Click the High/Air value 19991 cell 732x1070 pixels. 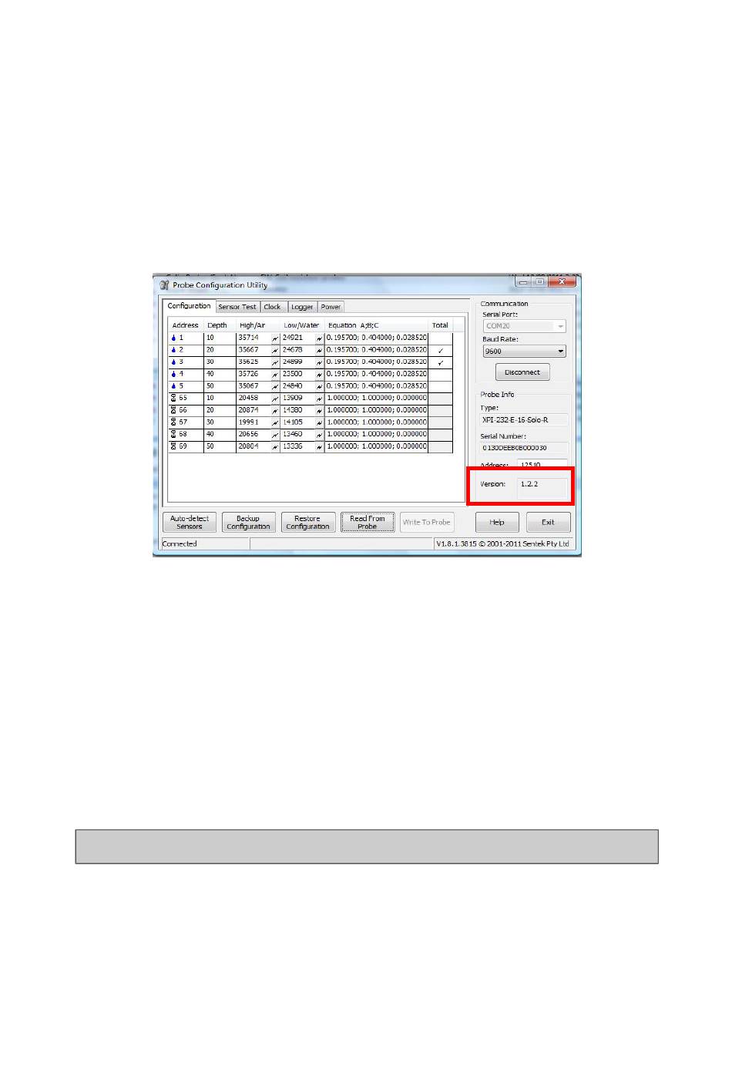click(253, 422)
